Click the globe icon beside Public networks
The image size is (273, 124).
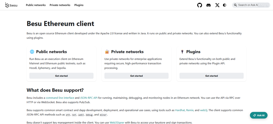click(x=32, y=52)
